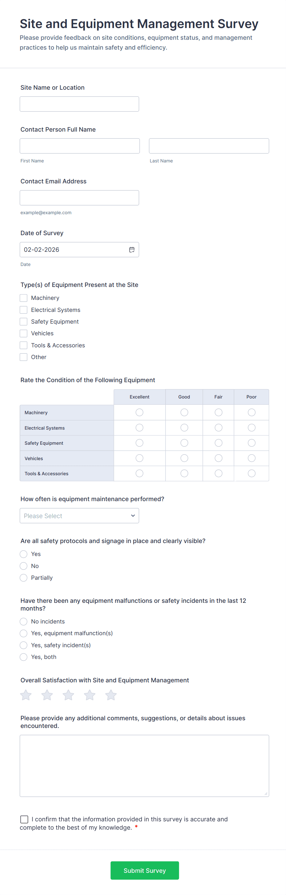Give a five-star satisfaction rating
This screenshot has width=286, height=895.
111,695
